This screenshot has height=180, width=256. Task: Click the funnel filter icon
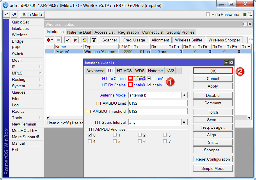pyautogui.click(x=94, y=40)
